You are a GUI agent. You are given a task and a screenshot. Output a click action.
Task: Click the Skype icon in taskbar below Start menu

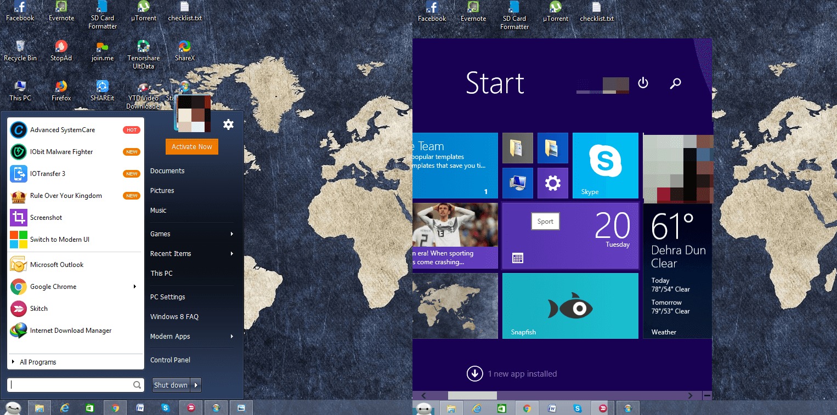pos(165,408)
